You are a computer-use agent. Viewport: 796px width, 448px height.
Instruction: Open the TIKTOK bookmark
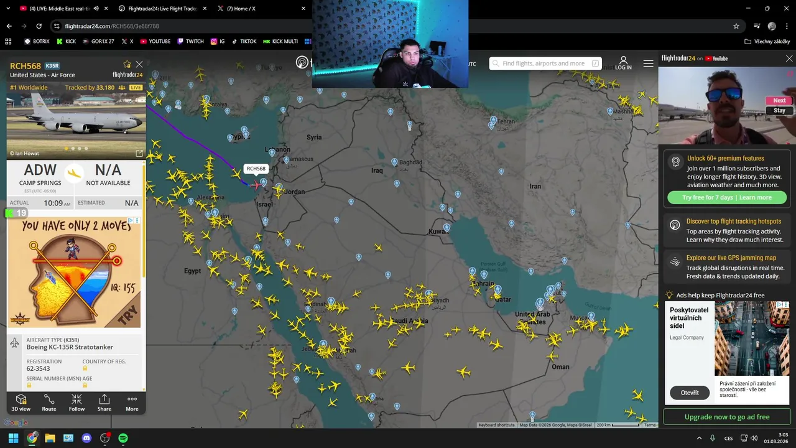click(x=244, y=41)
